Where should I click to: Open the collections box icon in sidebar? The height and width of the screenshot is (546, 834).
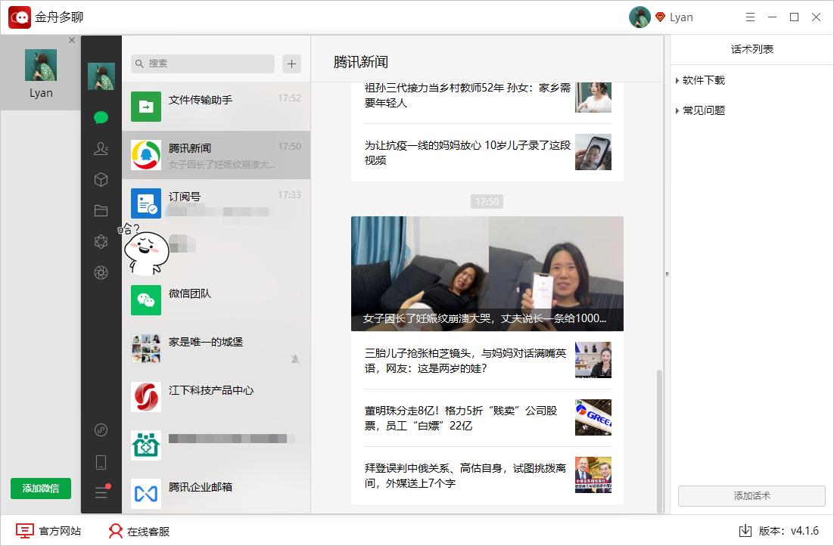101,180
